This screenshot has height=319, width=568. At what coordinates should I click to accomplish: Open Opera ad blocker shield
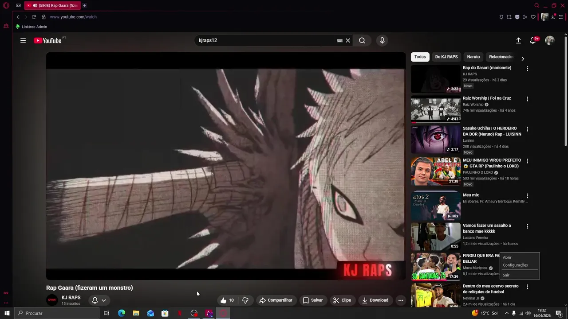(x=517, y=17)
